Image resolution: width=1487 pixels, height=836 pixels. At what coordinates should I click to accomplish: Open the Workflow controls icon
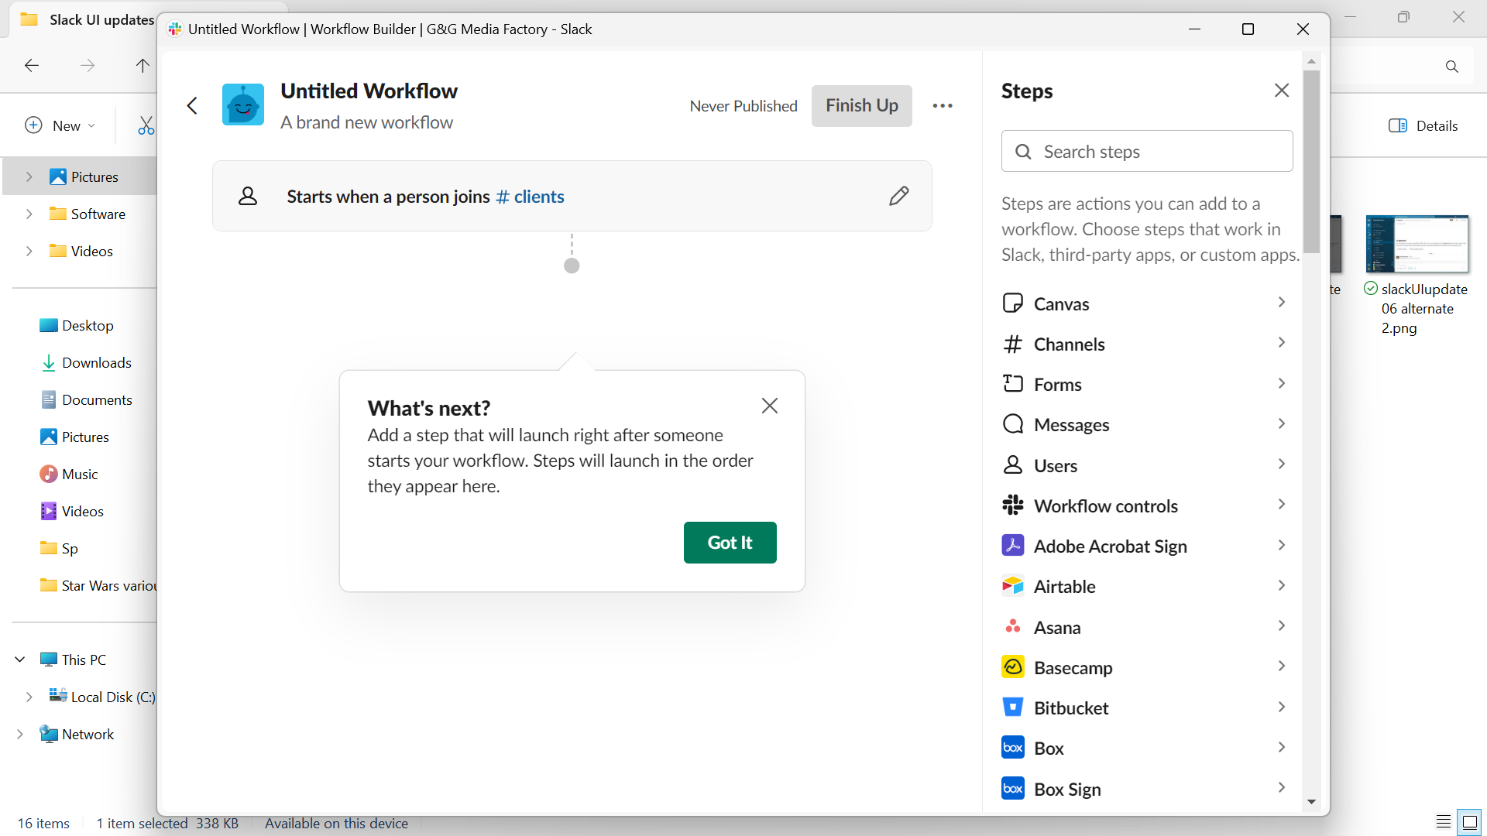tap(1013, 505)
